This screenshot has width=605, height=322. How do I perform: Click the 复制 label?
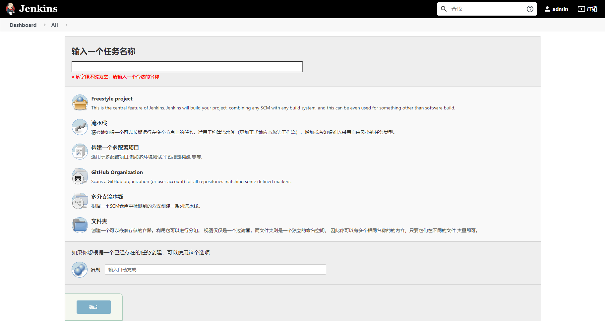(95, 270)
